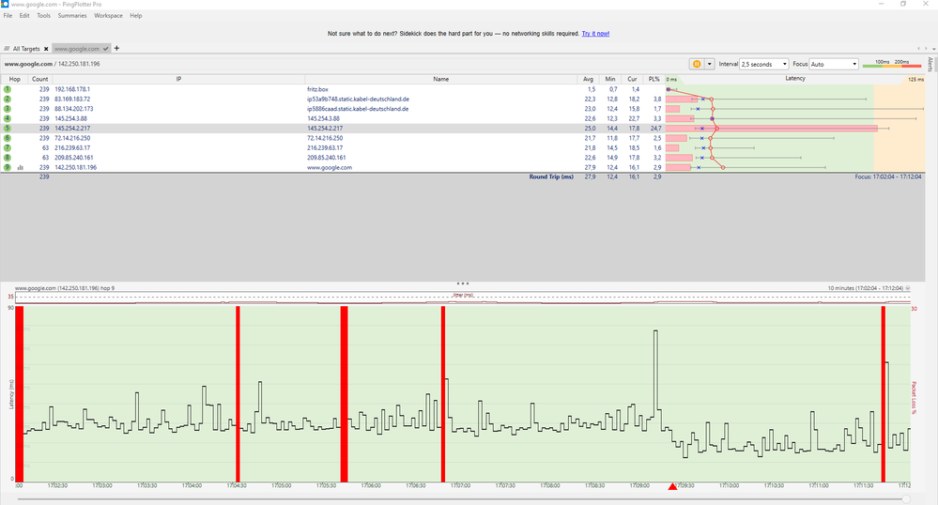The height and width of the screenshot is (505, 938).
Task: Open the Summaries menu
Action: coord(72,16)
